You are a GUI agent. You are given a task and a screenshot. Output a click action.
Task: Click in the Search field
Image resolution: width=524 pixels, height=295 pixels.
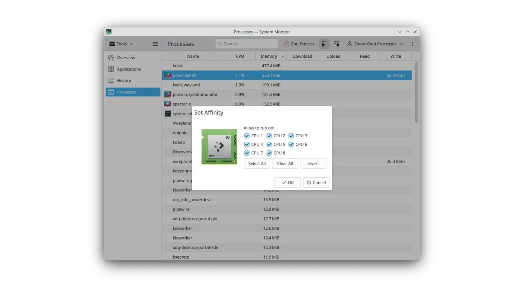[247, 44]
